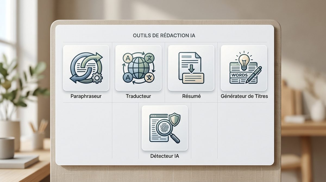Click the "OUTILS DE RÉDACTION IA" heading
The height and width of the screenshot is (182, 326).
164,35
